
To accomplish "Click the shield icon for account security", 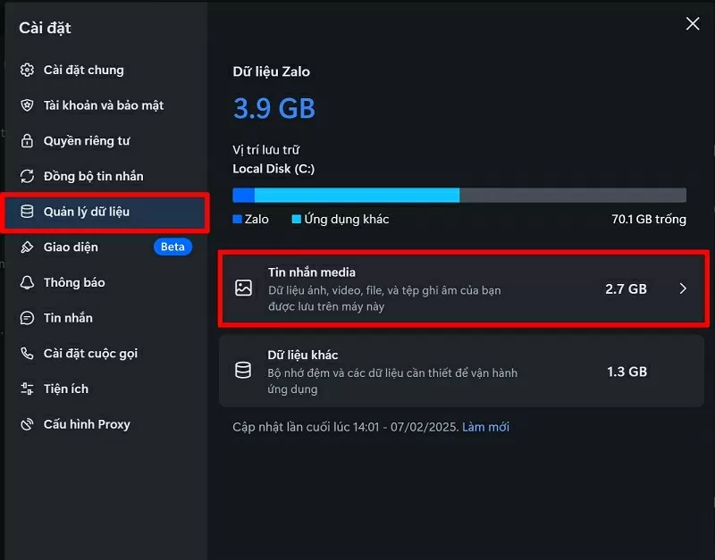I will pos(27,105).
